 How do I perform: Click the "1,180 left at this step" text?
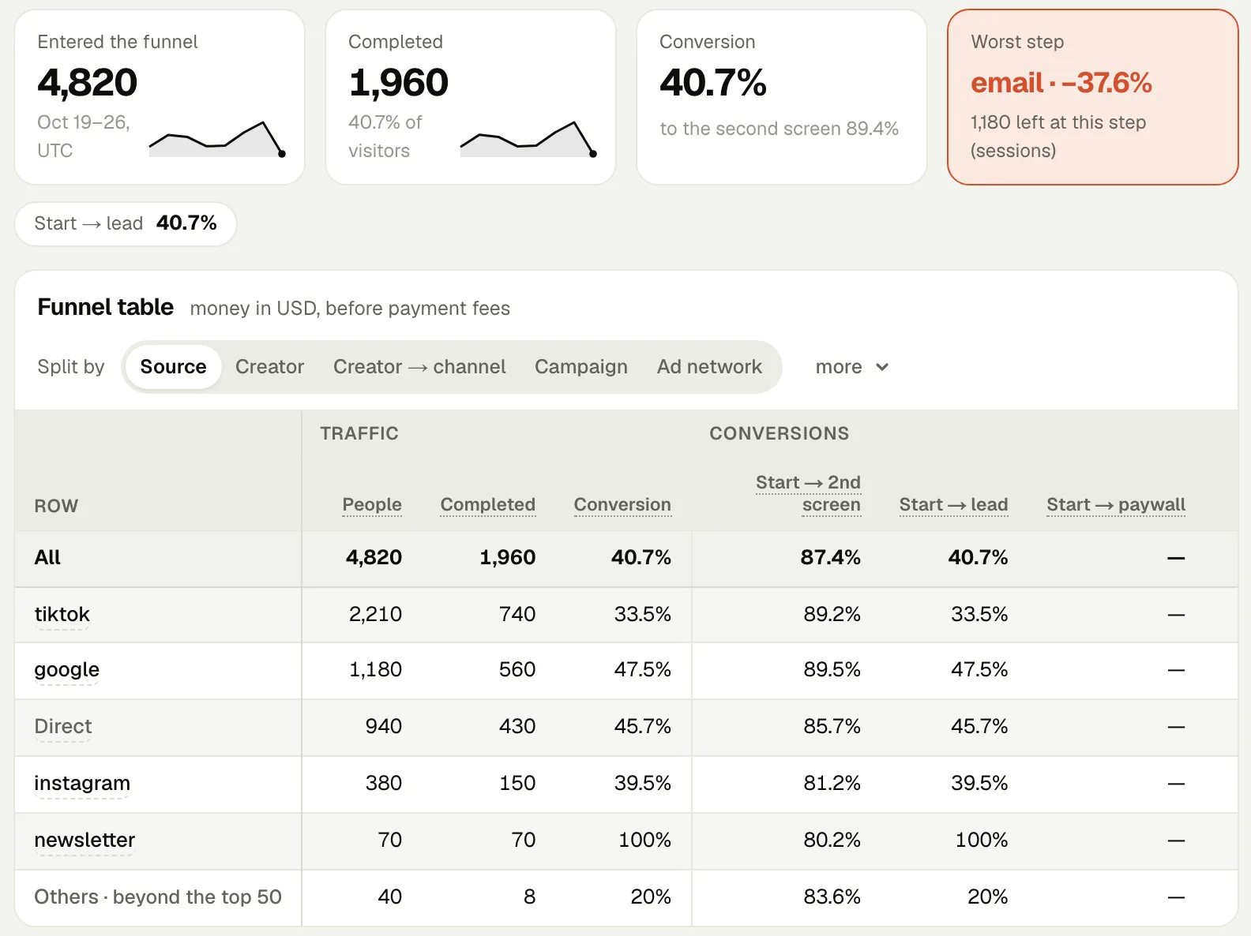tap(1058, 122)
